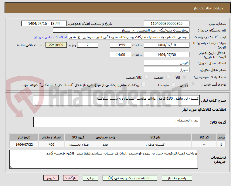Click the remaining time 22:10:09 field

tap(56, 45)
